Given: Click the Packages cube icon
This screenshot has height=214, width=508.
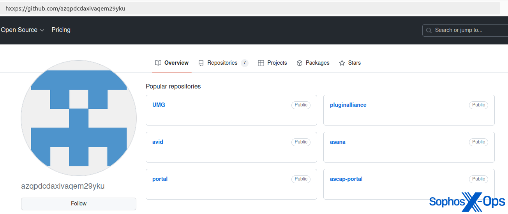Looking at the screenshot, I should point(300,63).
